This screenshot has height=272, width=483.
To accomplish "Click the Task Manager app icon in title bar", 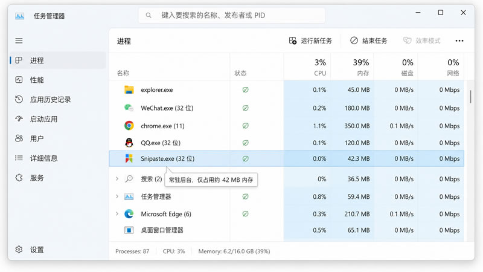I will tap(20, 16).
